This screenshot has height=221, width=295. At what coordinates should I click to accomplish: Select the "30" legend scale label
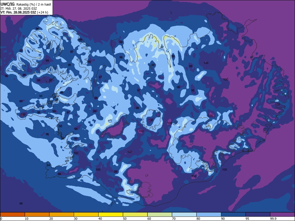click(76, 219)
